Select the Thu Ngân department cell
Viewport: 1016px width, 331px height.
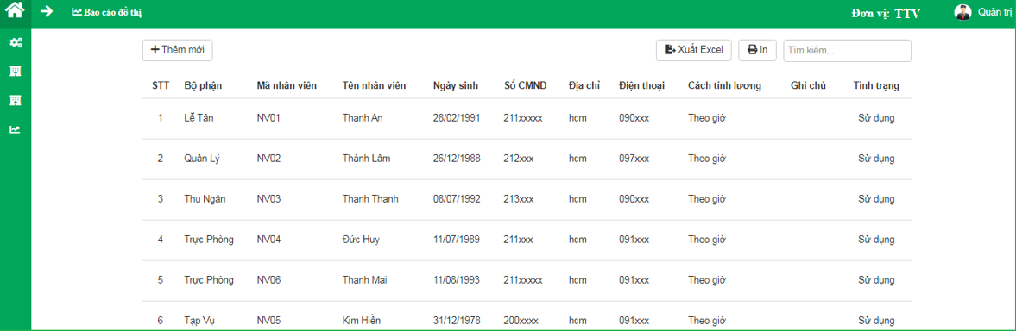coord(205,199)
